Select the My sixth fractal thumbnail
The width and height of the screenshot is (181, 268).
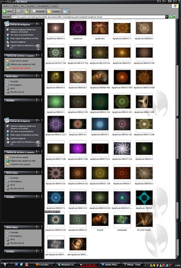click(144, 220)
